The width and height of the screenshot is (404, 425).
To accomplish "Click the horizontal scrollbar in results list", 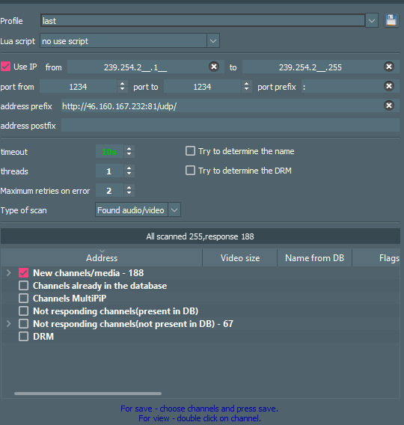I will tap(88, 394).
